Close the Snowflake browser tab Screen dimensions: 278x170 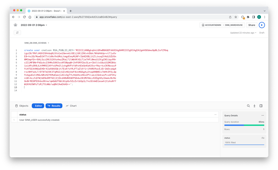click(x=64, y=11)
